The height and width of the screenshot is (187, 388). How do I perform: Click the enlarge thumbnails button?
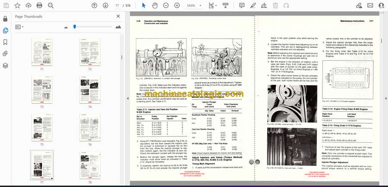118,27
